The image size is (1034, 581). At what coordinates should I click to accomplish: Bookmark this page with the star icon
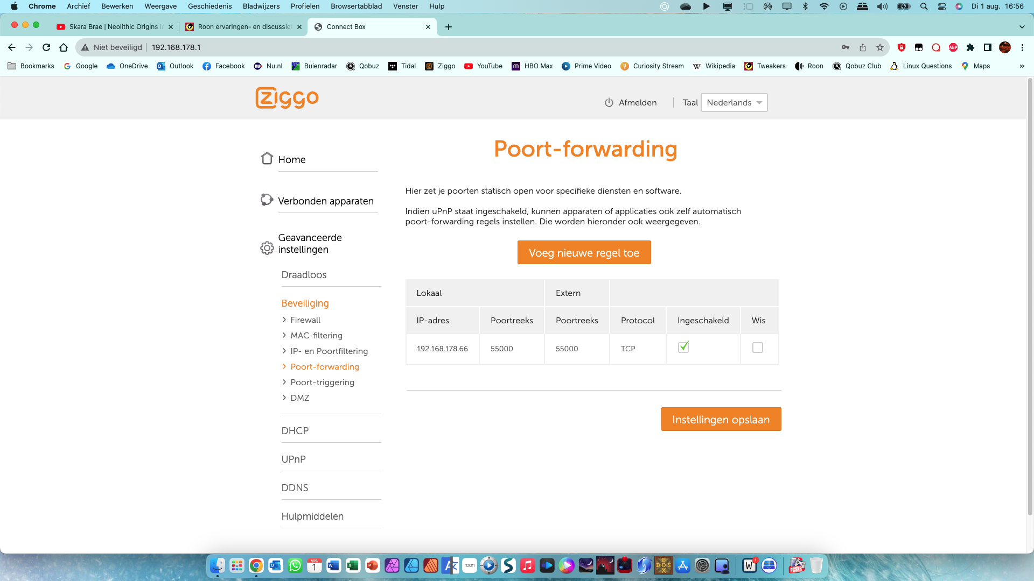pos(880,47)
